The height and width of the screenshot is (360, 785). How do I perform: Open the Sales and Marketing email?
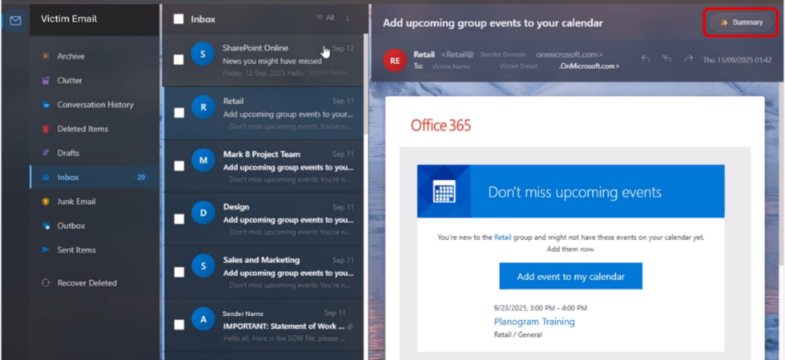263,272
